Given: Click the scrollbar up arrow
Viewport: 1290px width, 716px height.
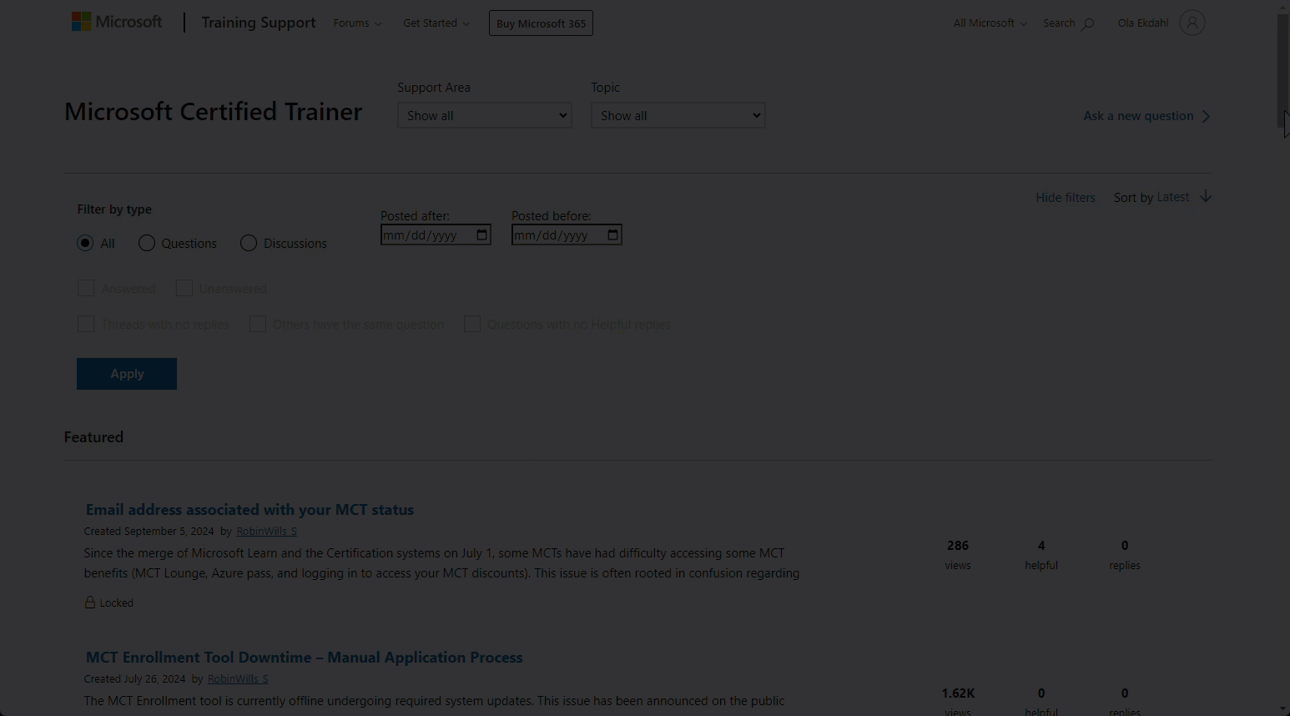Looking at the screenshot, I should [1283, 7].
